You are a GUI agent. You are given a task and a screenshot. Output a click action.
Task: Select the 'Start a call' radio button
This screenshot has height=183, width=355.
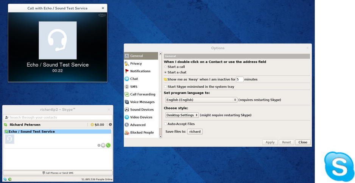click(165, 67)
